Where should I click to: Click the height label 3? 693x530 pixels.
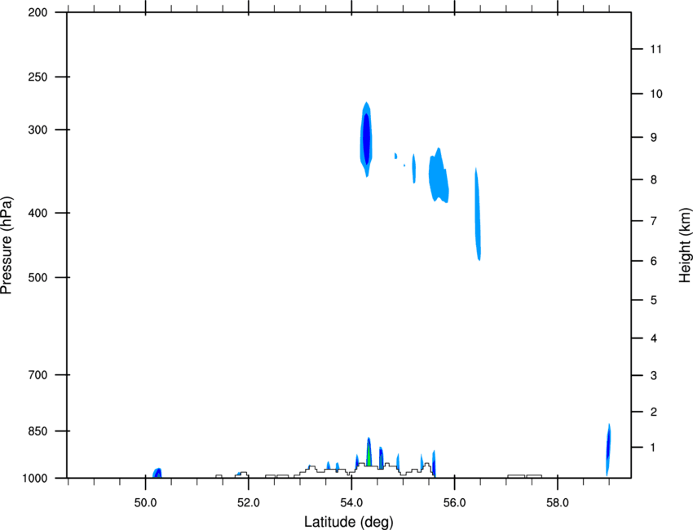(x=654, y=376)
